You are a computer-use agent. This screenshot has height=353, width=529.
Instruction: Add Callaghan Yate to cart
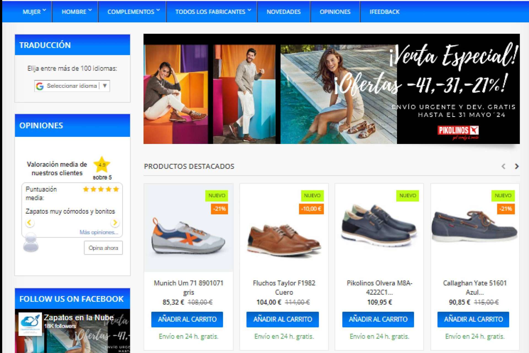pos(473,319)
